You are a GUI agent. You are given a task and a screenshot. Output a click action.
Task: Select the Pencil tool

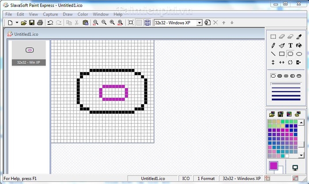point(273,45)
